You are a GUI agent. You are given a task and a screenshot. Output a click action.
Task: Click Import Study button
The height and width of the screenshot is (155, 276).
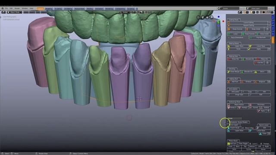tap(234, 128)
